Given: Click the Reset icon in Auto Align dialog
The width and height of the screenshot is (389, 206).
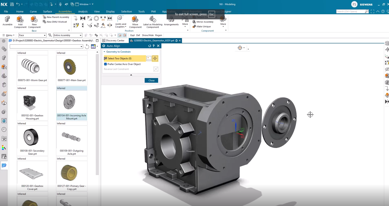Looking at the screenshot, I should click(149, 46).
